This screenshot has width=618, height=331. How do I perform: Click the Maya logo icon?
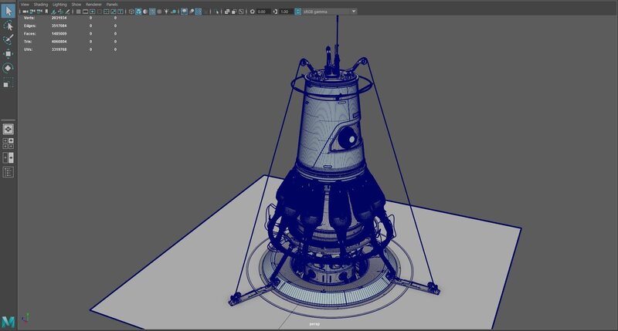pyautogui.click(x=8, y=321)
